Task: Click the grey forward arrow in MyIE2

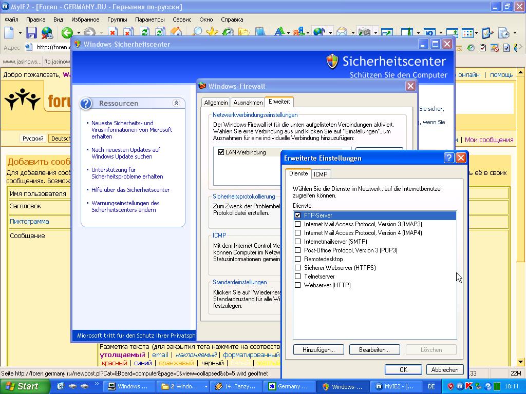Action: coord(89,33)
